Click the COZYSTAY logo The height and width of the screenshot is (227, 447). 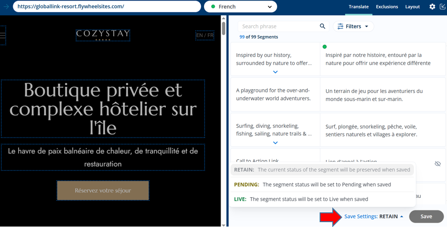click(103, 34)
